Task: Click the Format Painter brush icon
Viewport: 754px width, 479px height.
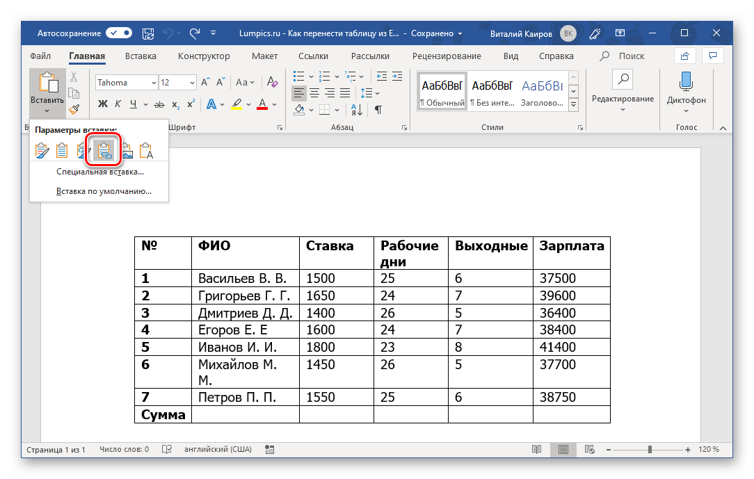Action: 74,109
